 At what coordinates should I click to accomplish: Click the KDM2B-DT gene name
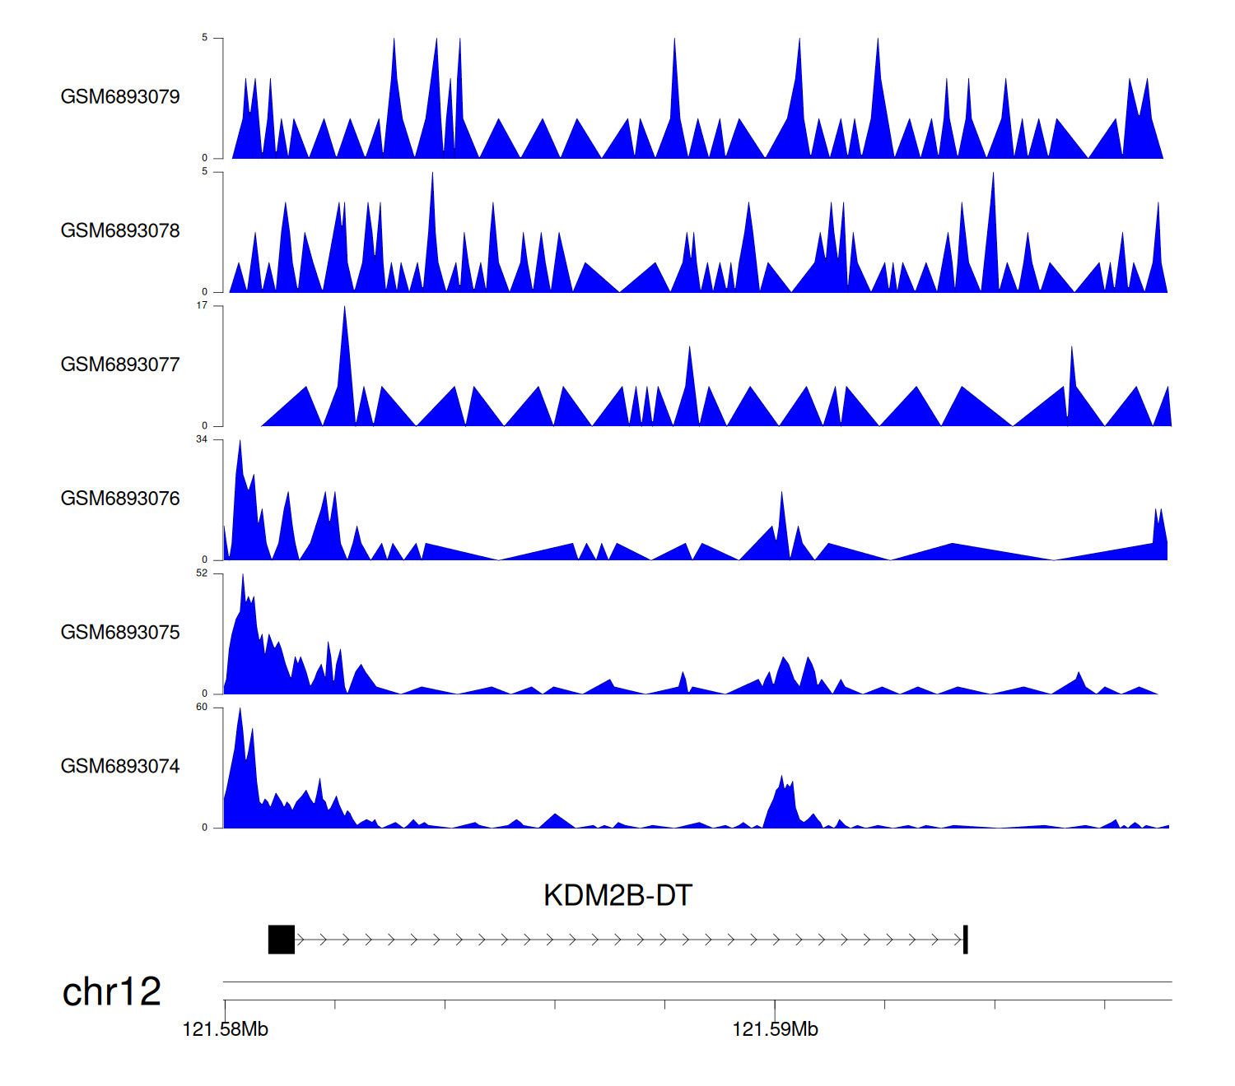617,895
